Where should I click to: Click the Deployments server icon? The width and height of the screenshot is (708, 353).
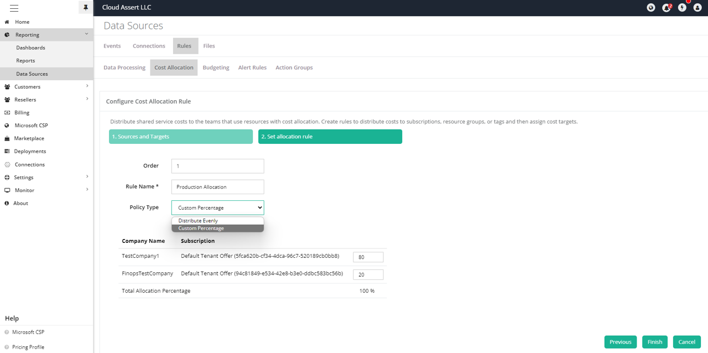click(x=7, y=152)
